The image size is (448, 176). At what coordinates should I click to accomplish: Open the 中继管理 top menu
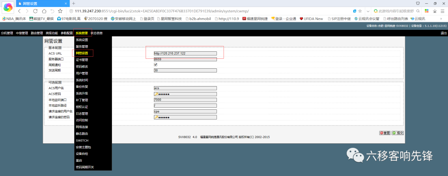coord(22,33)
